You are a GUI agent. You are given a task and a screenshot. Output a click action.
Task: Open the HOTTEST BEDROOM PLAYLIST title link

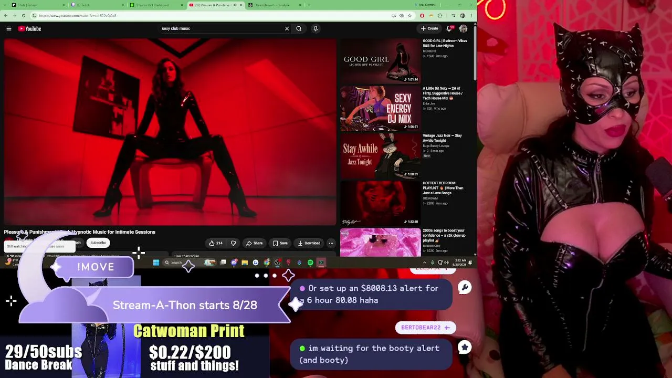(444, 188)
